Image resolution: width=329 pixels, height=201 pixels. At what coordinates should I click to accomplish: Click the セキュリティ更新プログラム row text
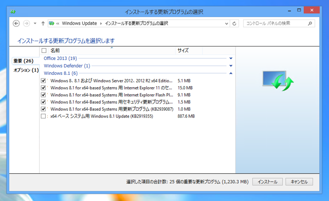tap(112, 102)
